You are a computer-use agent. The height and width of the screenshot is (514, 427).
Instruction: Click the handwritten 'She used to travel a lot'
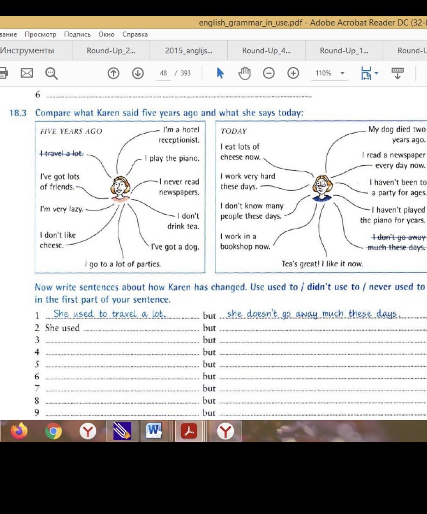click(x=110, y=314)
